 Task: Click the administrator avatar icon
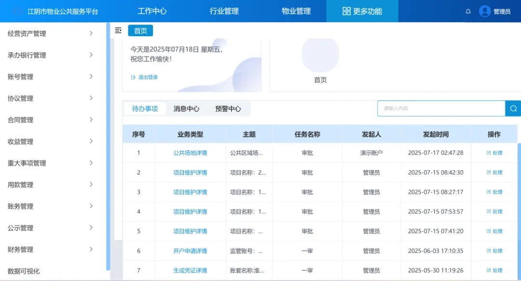[x=485, y=11]
